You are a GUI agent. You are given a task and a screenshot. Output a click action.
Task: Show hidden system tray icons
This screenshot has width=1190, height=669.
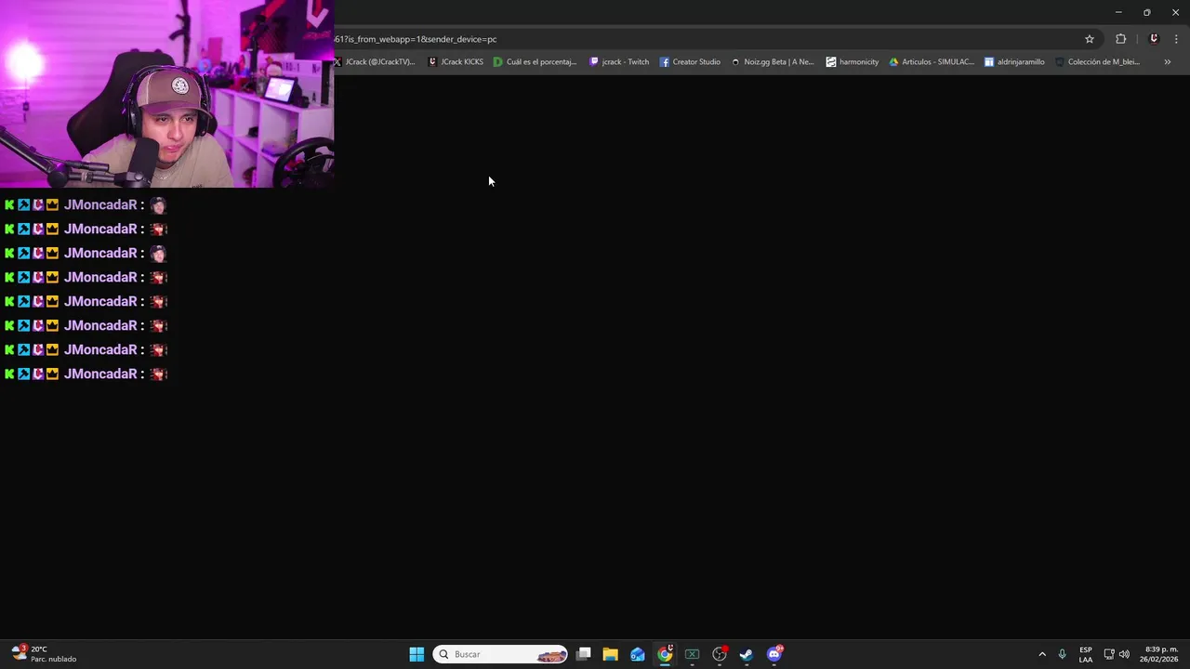click(1042, 654)
